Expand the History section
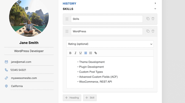 [x=155, y=3]
